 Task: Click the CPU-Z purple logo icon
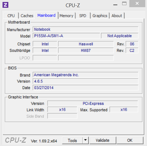coord(5,5)
